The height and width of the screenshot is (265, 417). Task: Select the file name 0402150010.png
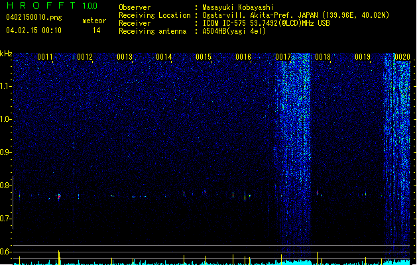(x=34, y=17)
